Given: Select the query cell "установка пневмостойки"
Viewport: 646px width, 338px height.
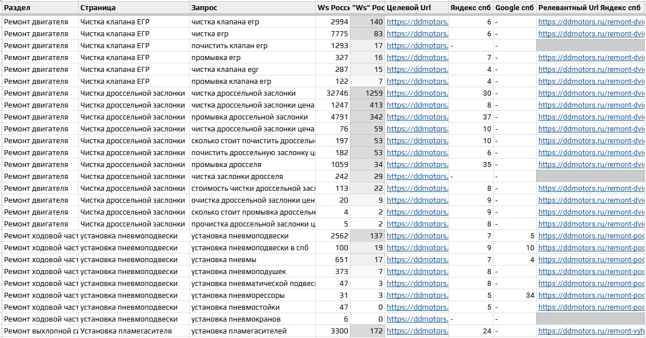Looking at the screenshot, I should pyautogui.click(x=253, y=307).
